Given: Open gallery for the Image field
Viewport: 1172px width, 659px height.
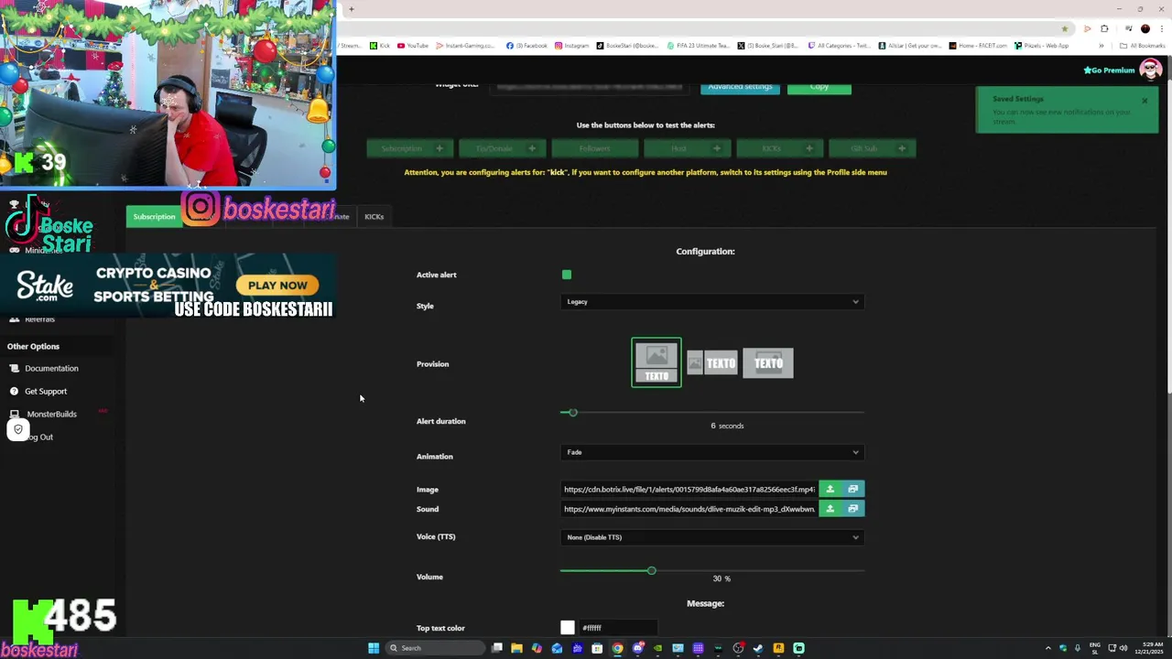Looking at the screenshot, I should click(x=853, y=490).
